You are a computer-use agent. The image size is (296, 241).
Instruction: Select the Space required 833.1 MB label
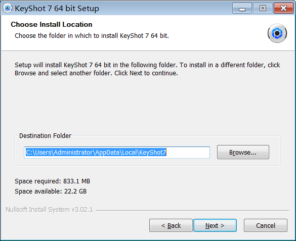(x=52, y=181)
